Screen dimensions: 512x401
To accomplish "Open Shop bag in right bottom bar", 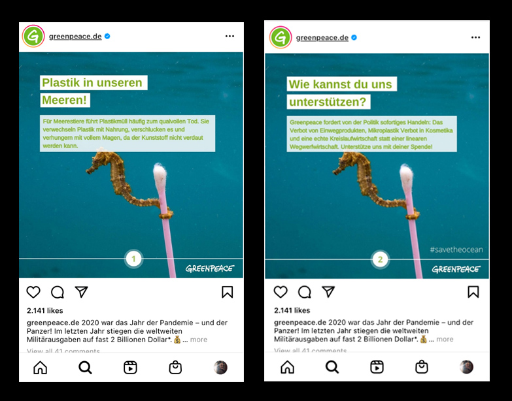I will (422, 367).
